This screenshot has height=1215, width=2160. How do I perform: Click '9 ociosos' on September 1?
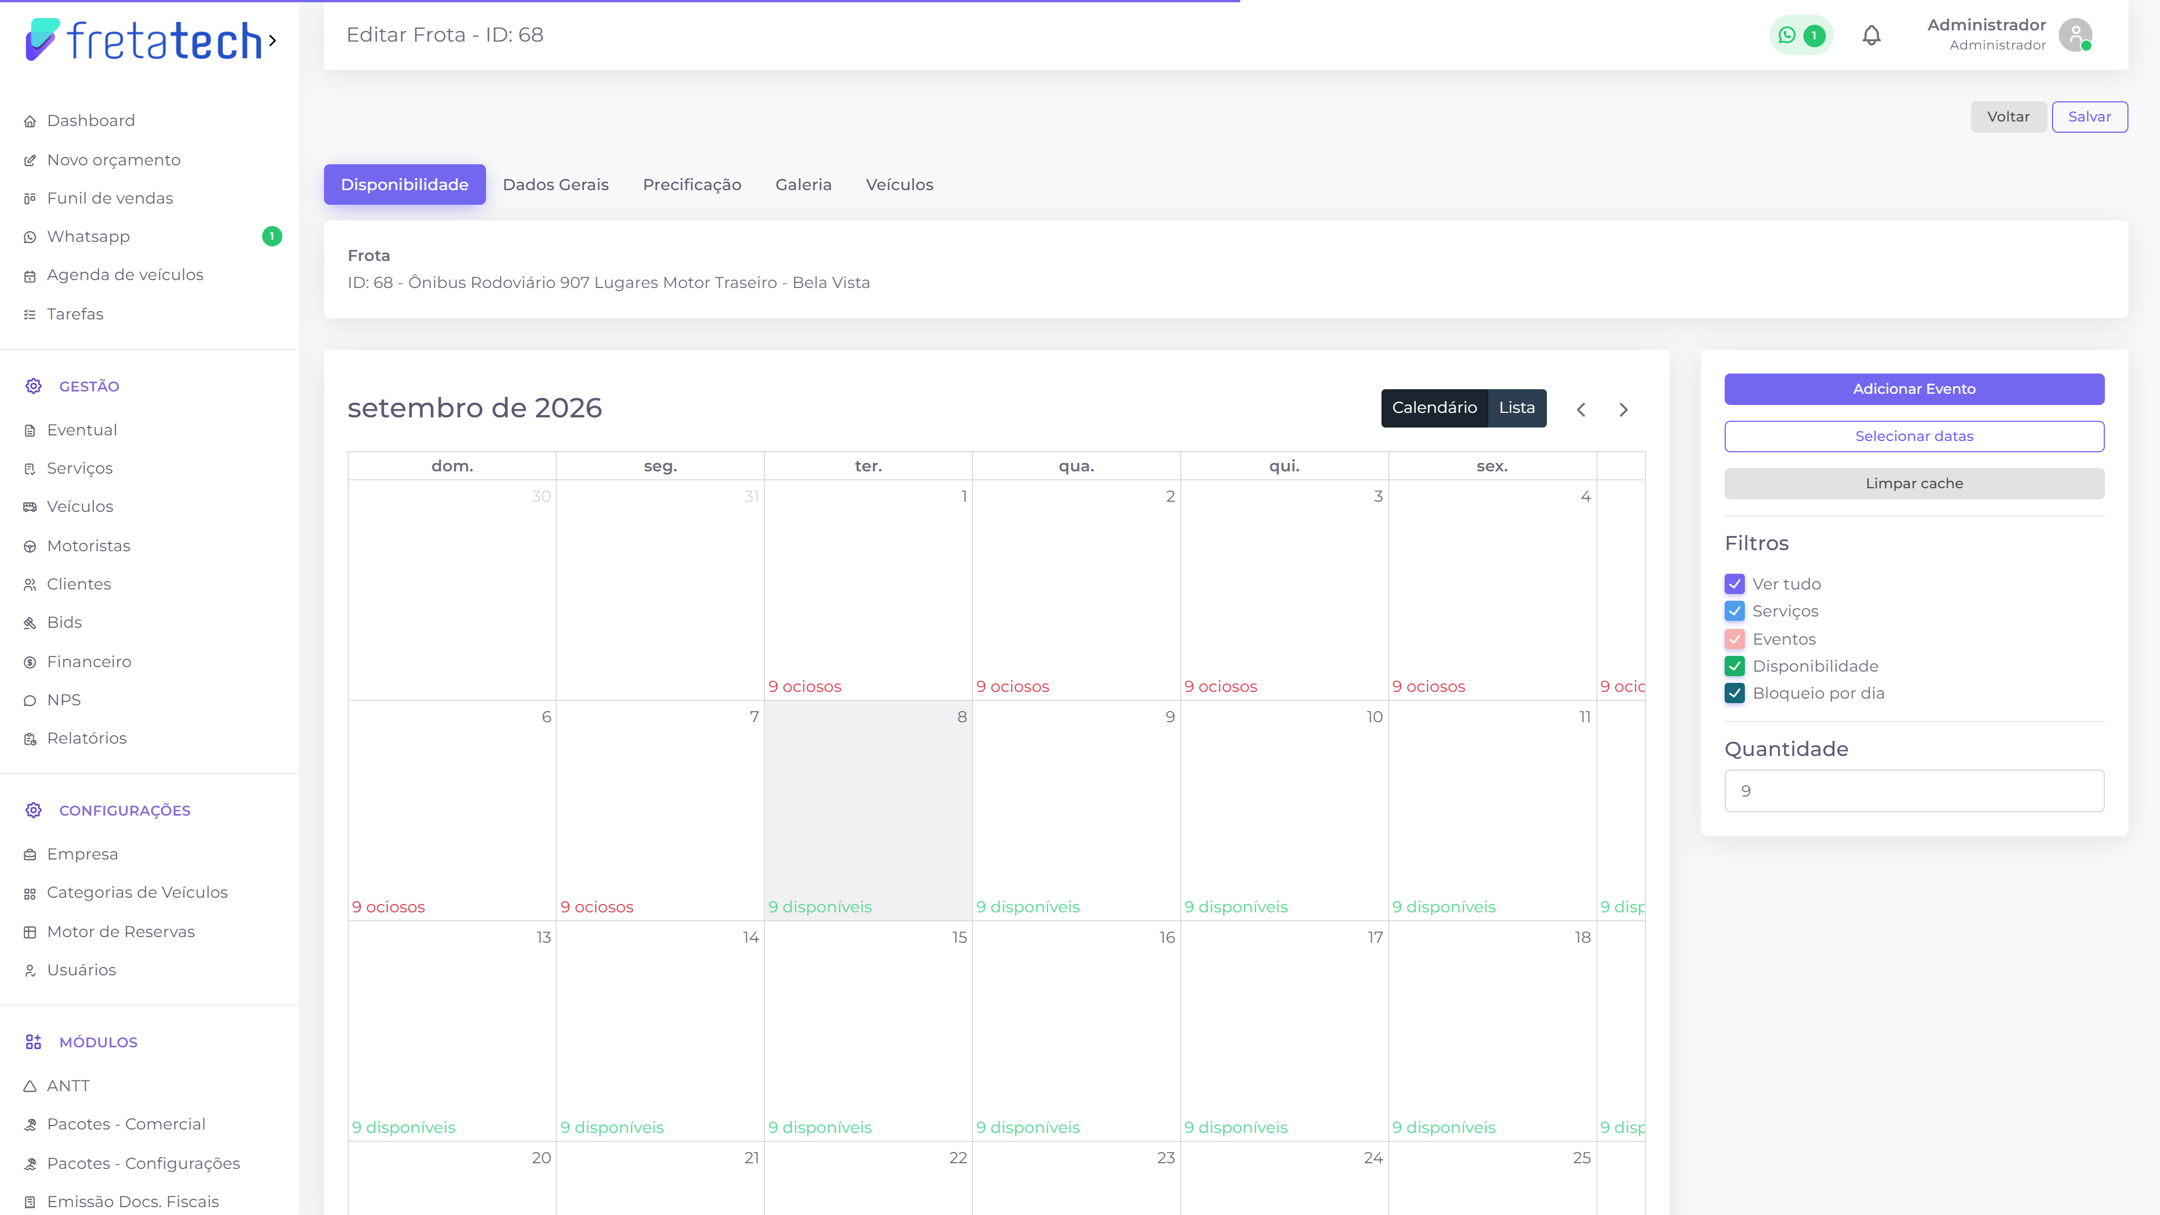pos(805,687)
